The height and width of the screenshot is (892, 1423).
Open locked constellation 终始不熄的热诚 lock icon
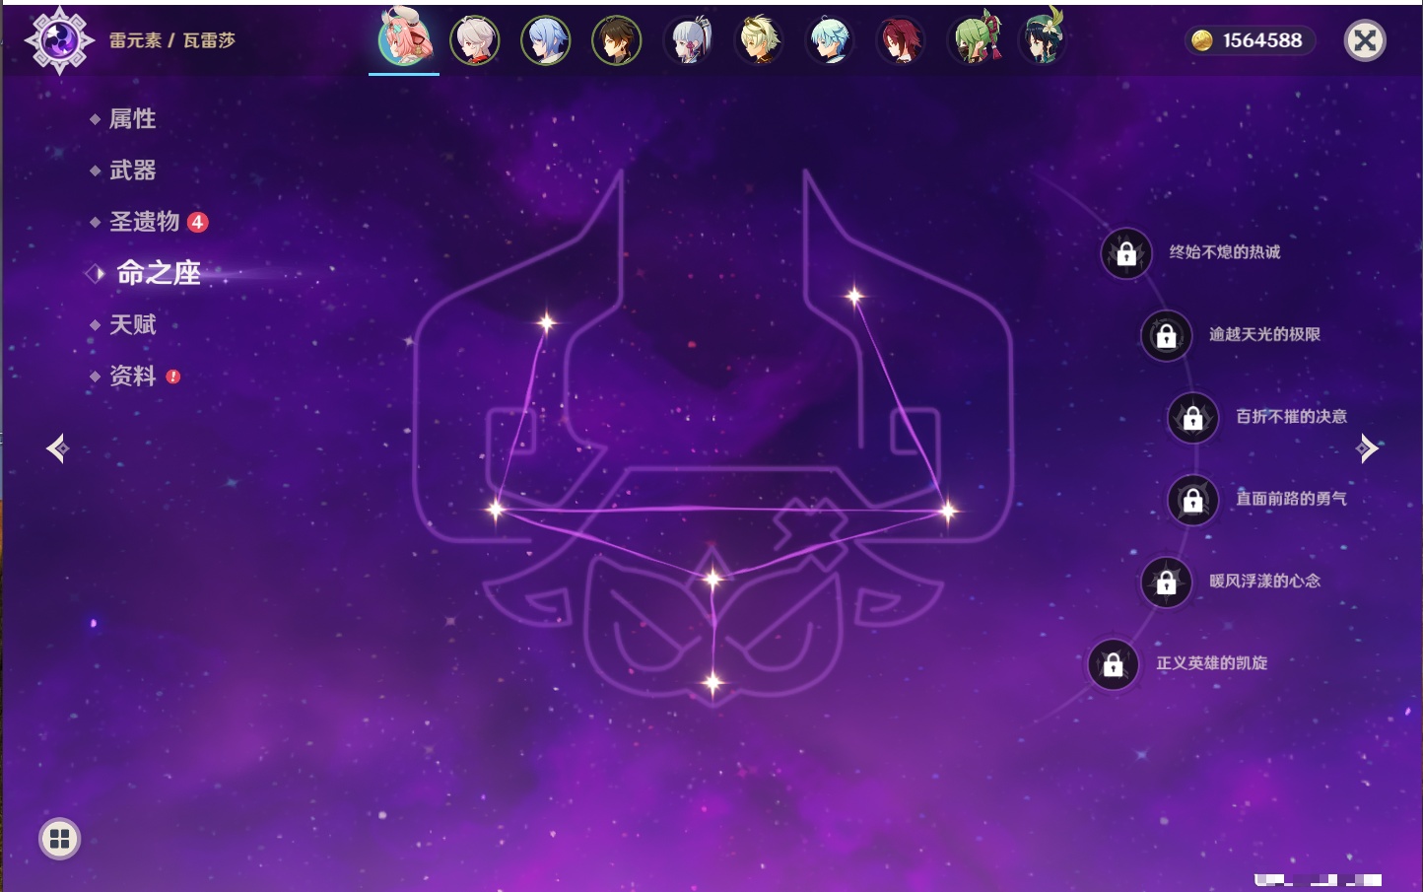[1126, 253]
